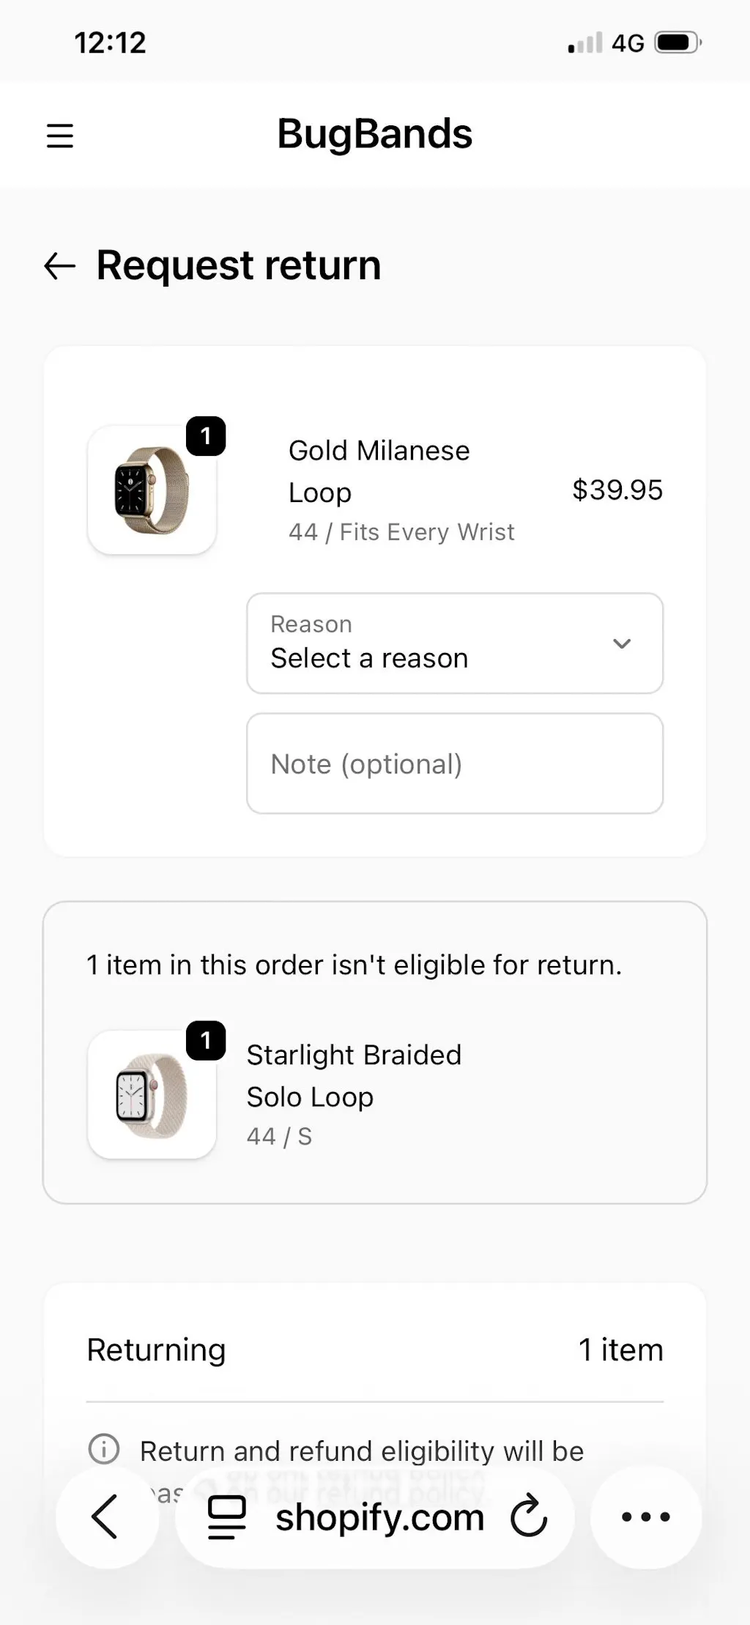750x1625 pixels.
Task: Tap the Gold Milanese Loop product thumbnail
Action: 152,490
